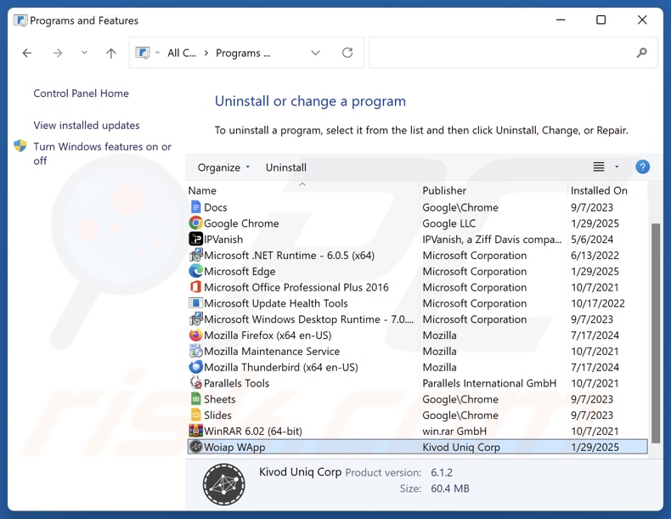Viewport: 671px width, 519px height.
Task: Click the vertical scrollbar of program list
Action: 656,333
